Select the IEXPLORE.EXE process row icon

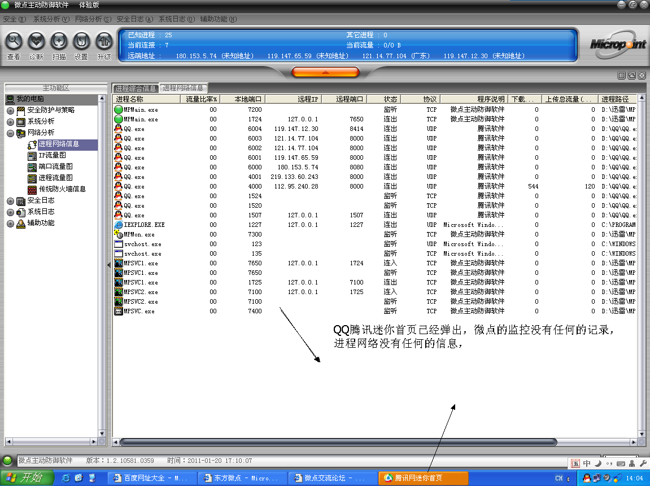pos(118,225)
